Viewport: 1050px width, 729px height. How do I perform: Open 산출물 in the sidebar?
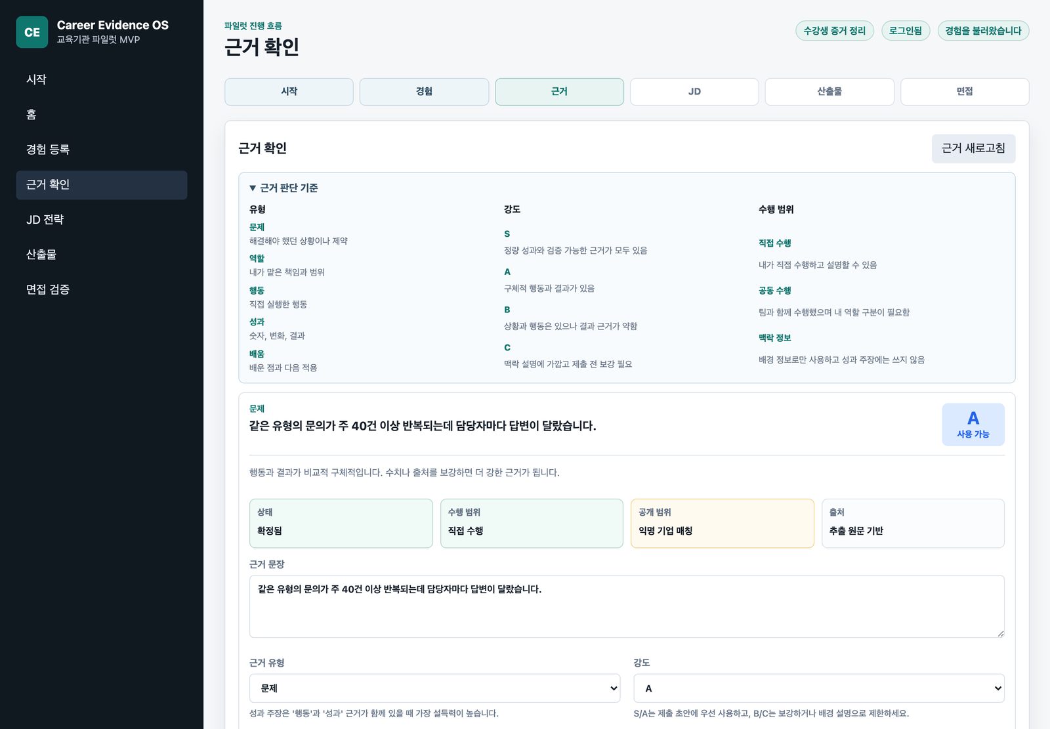[x=102, y=255]
